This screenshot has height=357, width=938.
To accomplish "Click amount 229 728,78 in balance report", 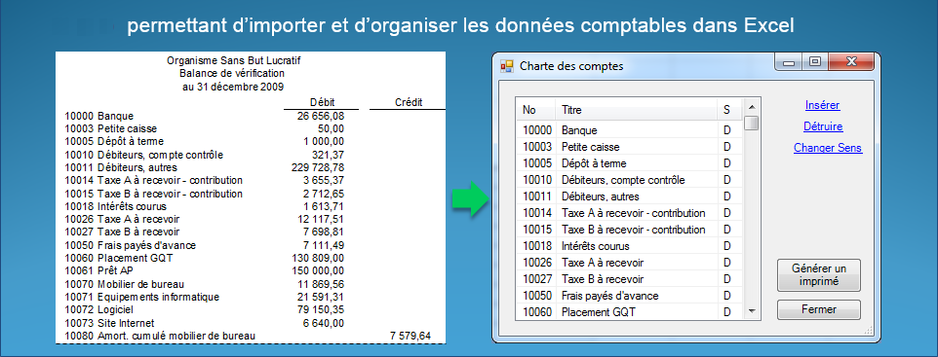I will 318,167.
